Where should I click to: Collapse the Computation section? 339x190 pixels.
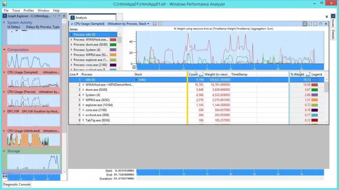[4, 50]
